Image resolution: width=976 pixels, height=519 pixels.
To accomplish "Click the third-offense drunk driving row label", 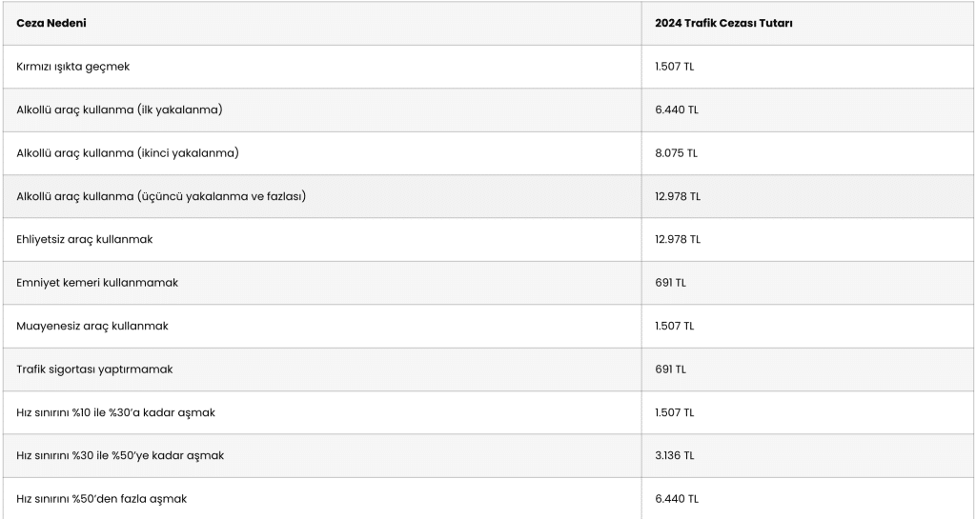I will (160, 196).
